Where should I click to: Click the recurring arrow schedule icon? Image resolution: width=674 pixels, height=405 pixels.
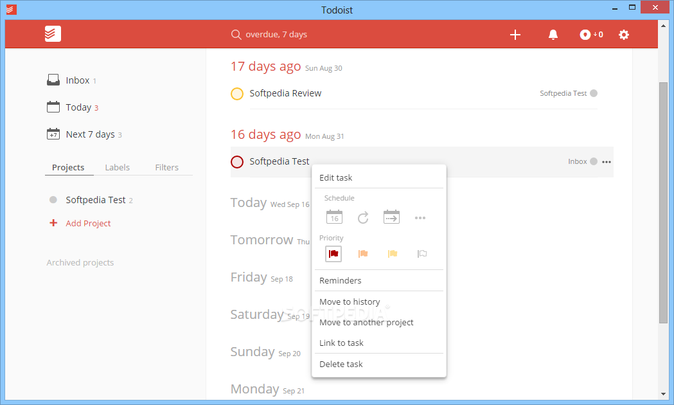[363, 217]
